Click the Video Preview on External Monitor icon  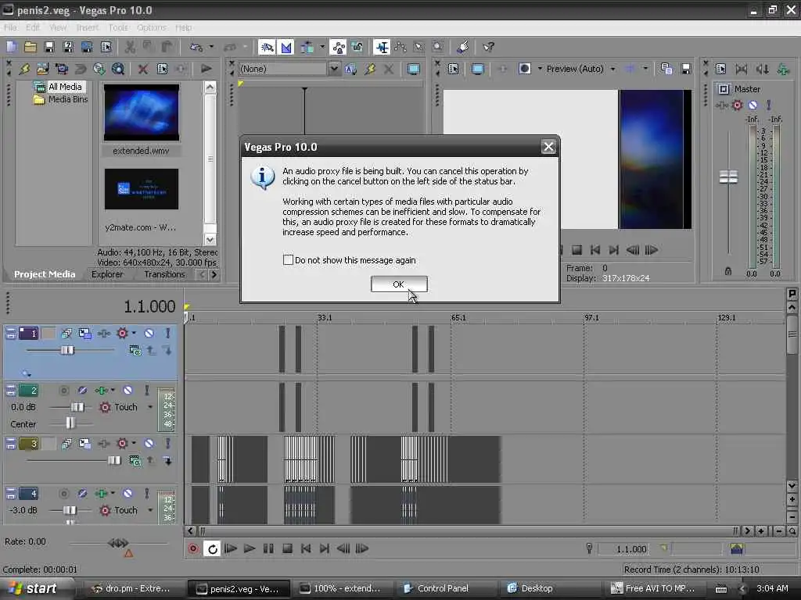[x=478, y=69]
